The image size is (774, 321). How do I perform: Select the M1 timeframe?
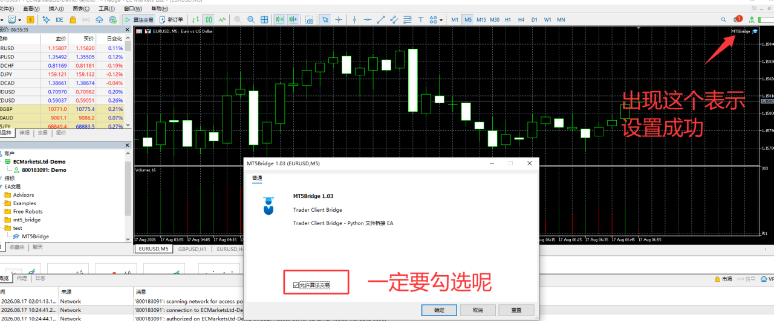point(455,20)
